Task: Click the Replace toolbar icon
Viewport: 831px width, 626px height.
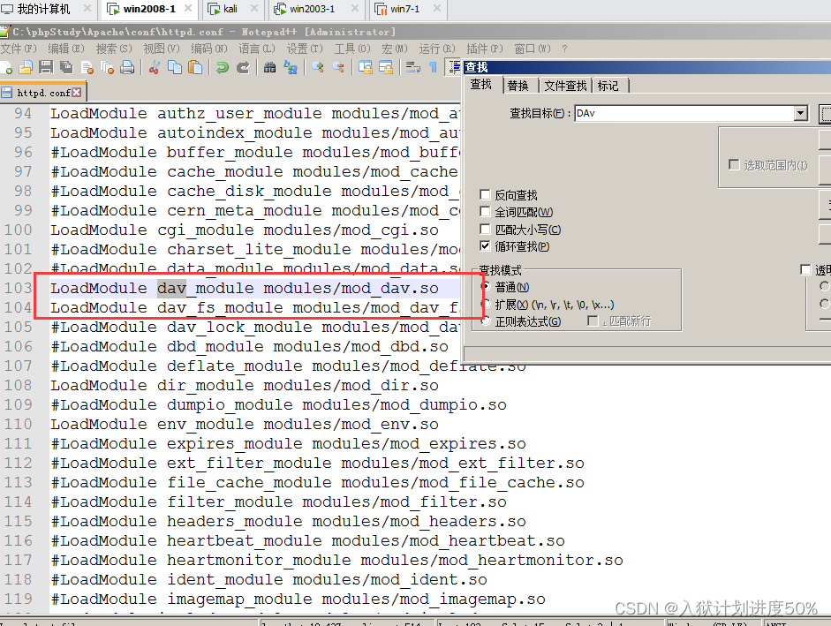Action: pyautogui.click(x=291, y=67)
